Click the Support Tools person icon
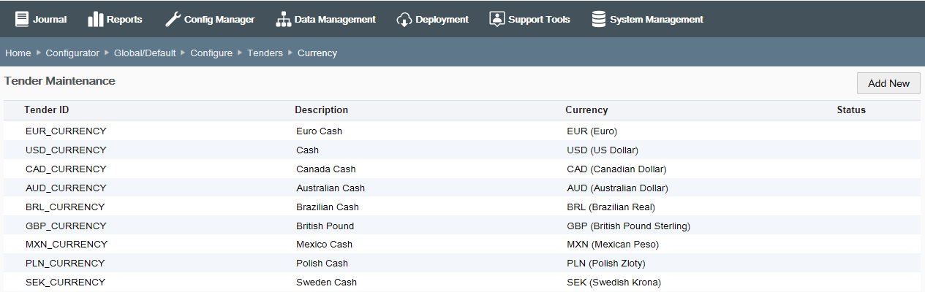925x292 pixels. (x=497, y=19)
